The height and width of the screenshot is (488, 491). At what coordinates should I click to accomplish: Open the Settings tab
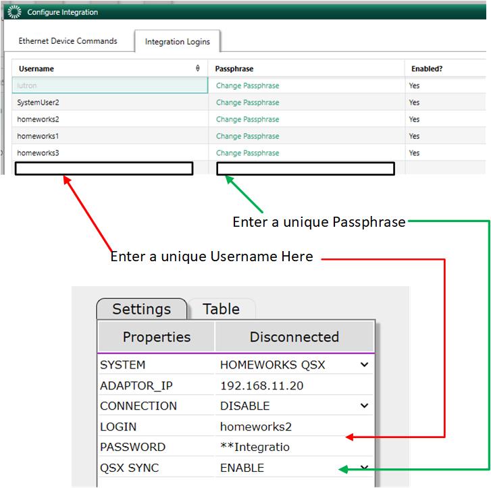point(142,309)
